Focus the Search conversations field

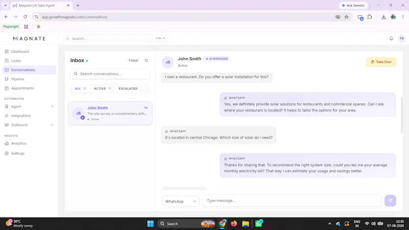(x=110, y=74)
